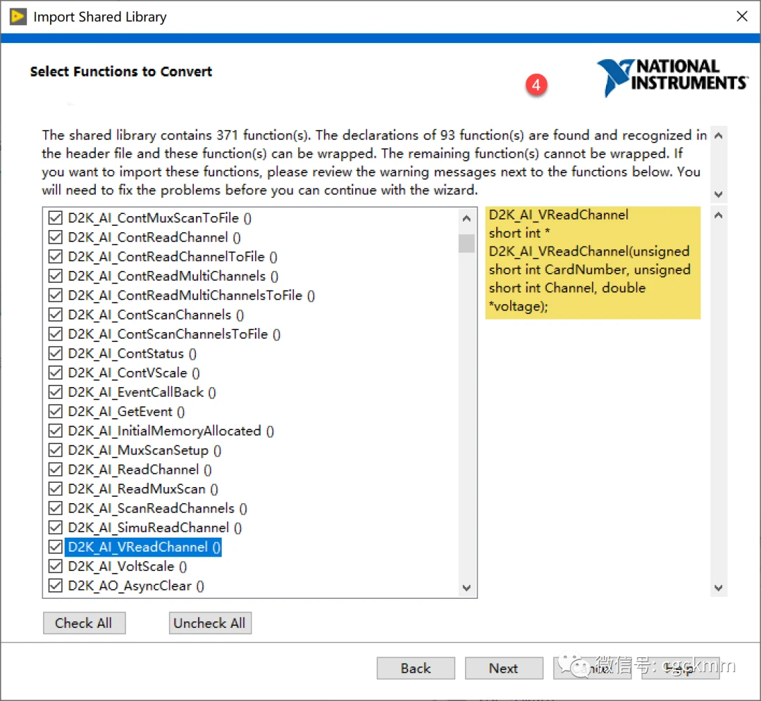Go to the Next wizard step

pos(503,669)
